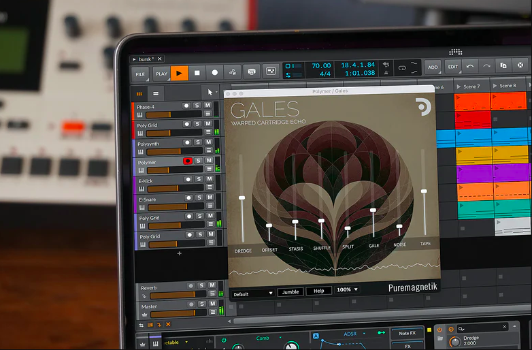
Task: Expand the EDIT menu button
Action: tap(453, 67)
